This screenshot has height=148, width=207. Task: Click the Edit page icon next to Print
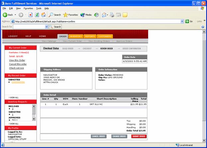click(118, 15)
